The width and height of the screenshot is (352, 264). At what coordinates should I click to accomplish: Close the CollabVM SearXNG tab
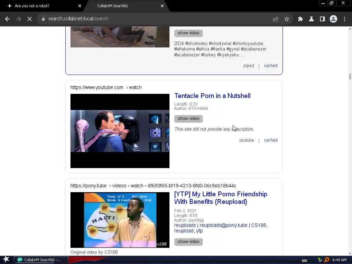[x=162, y=6]
